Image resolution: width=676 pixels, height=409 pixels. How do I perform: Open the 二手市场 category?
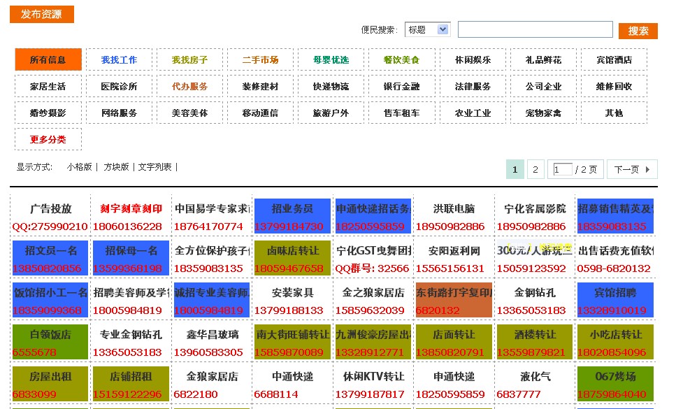[261, 60]
